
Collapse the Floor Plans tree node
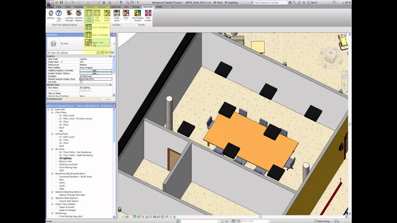[52, 112]
